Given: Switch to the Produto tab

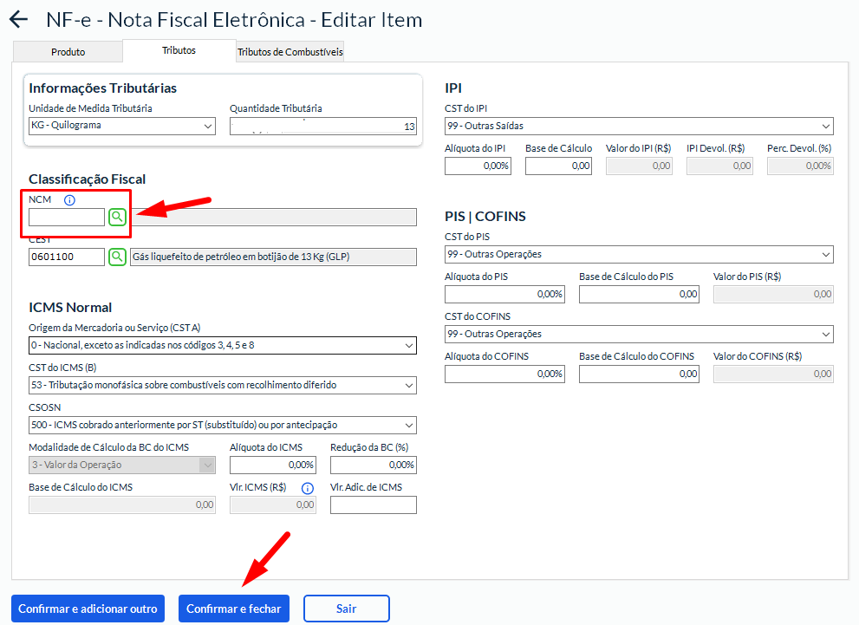Looking at the screenshot, I should (x=68, y=52).
